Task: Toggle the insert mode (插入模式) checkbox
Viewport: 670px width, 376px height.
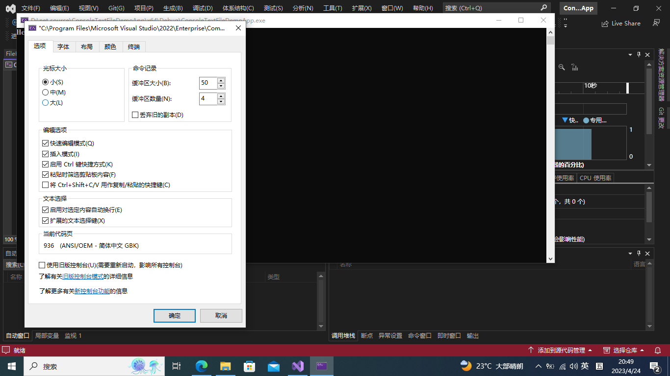Action: [x=46, y=154]
